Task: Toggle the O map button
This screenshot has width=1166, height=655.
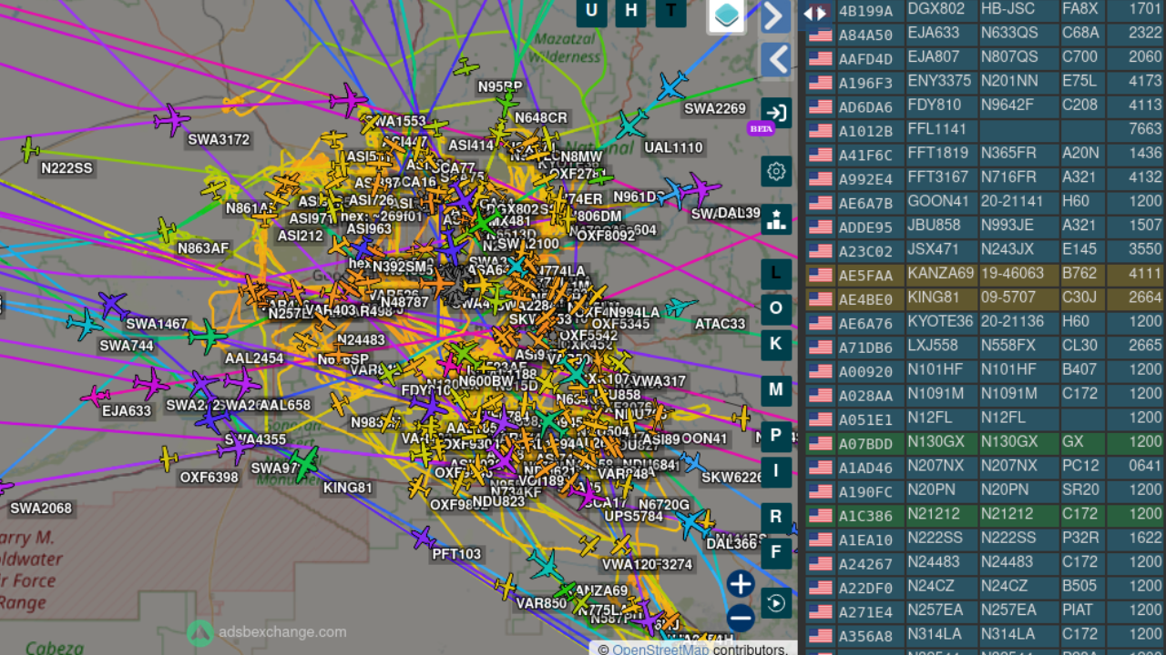Action: point(776,308)
